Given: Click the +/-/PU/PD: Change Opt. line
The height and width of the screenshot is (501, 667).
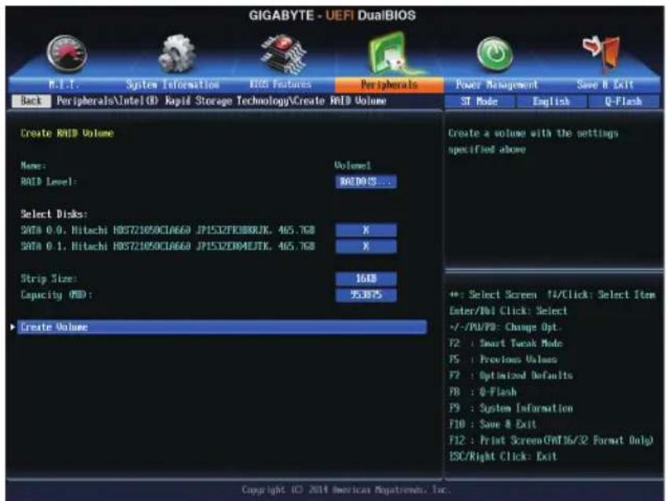Looking at the screenshot, I should [x=505, y=327].
